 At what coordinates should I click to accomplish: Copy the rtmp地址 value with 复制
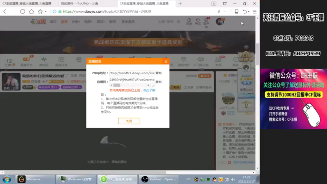(159, 73)
